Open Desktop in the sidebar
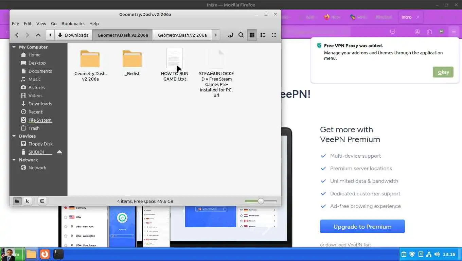This screenshot has width=462, height=261. 37,63
